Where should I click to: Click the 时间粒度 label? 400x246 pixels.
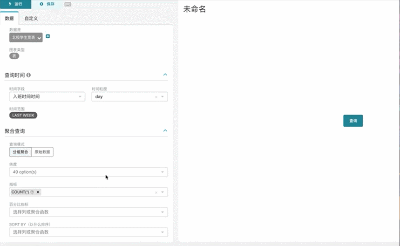coord(100,89)
